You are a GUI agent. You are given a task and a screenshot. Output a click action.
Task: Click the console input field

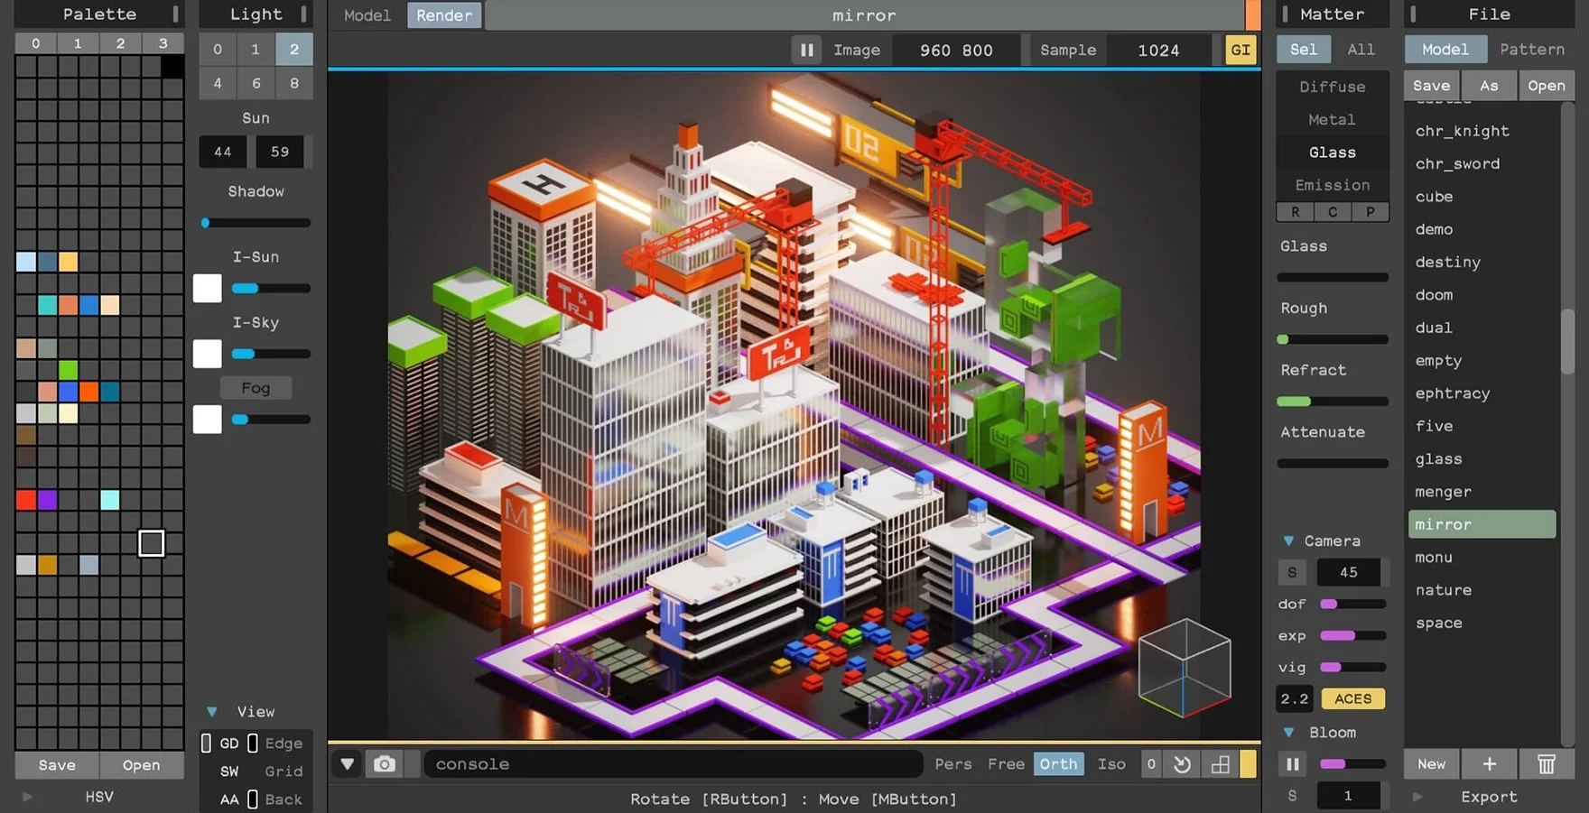(x=673, y=764)
